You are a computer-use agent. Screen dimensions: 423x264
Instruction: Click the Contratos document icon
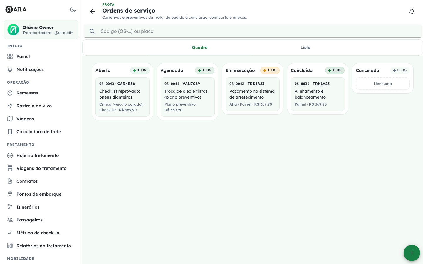tap(10, 181)
